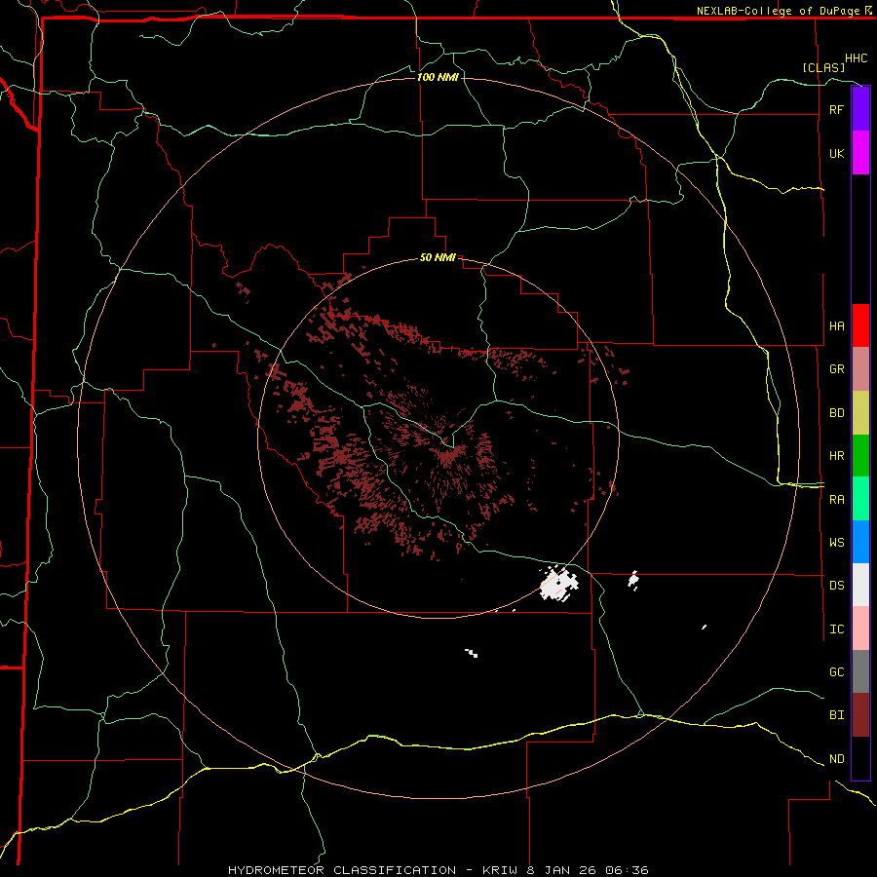Image resolution: width=877 pixels, height=877 pixels.
Task: Click the WS legend label
Action: (x=836, y=542)
